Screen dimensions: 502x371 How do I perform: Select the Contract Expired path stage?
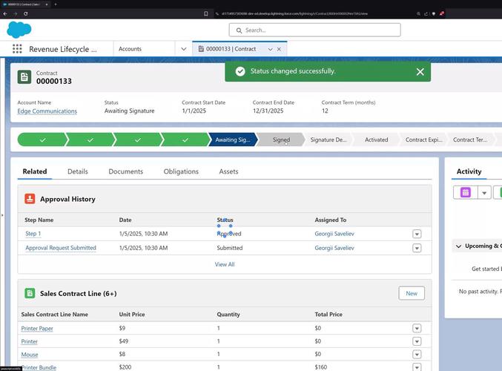[423, 139]
